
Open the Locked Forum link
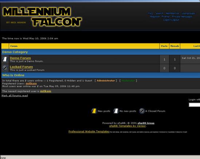(x=21, y=67)
